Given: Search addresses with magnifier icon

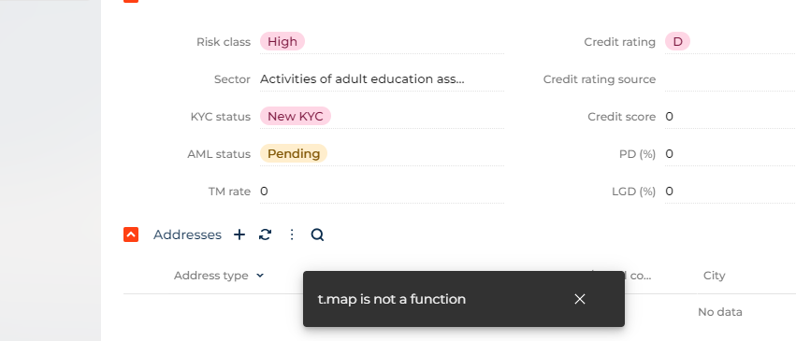Looking at the screenshot, I should pyautogui.click(x=317, y=234).
